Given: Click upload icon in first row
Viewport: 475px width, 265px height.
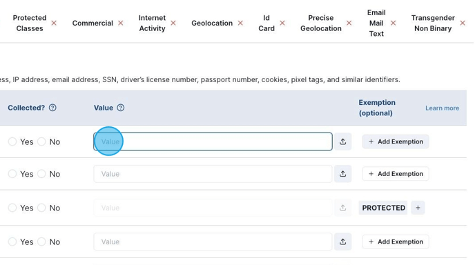Looking at the screenshot, I should pos(342,141).
